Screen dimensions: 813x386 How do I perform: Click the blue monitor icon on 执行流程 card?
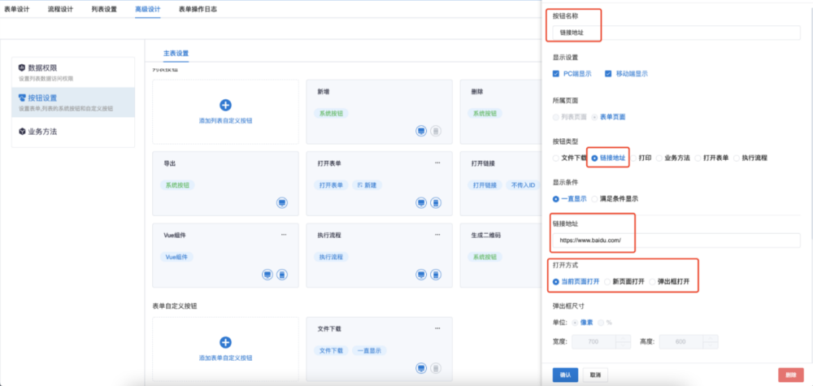(420, 274)
